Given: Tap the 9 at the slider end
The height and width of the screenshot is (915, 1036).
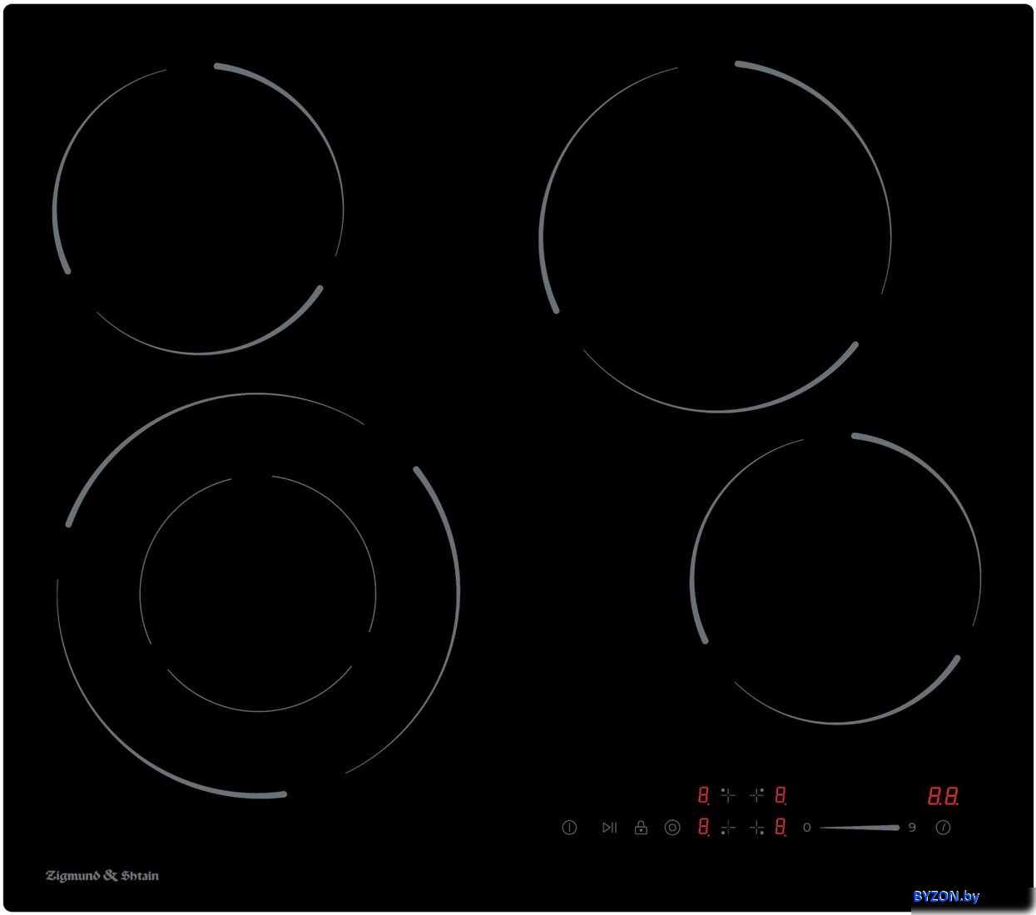Looking at the screenshot, I should coord(912,828).
